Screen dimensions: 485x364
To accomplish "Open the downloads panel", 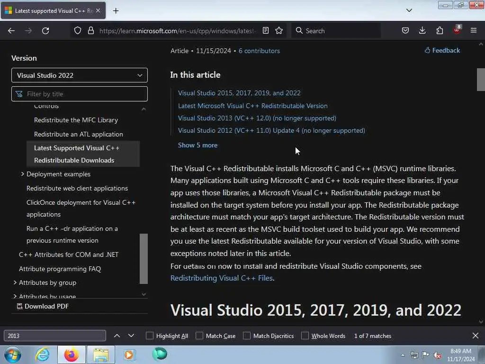I will (422, 31).
